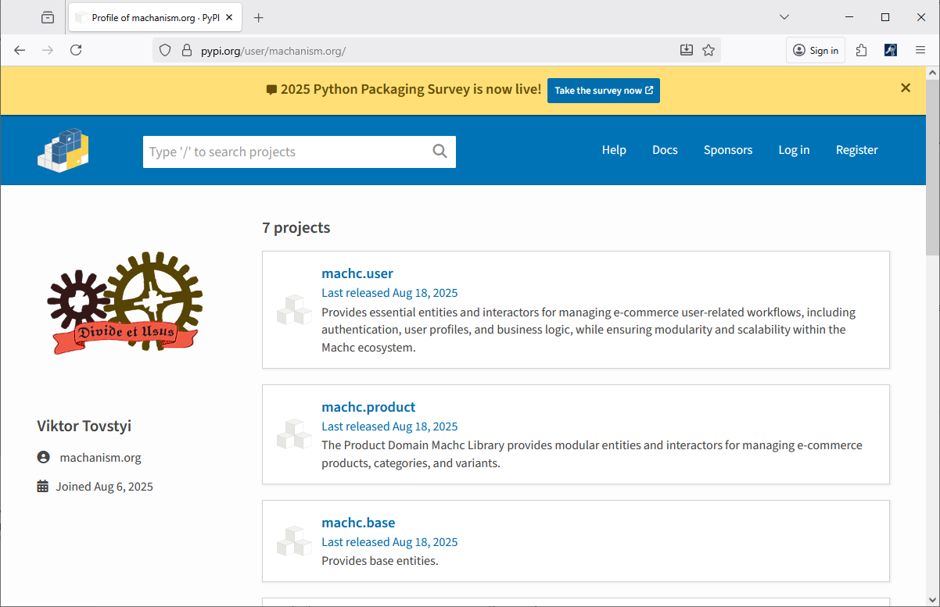Bookmark this page with the star icon
Screen dimensions: 940x607
pos(709,50)
